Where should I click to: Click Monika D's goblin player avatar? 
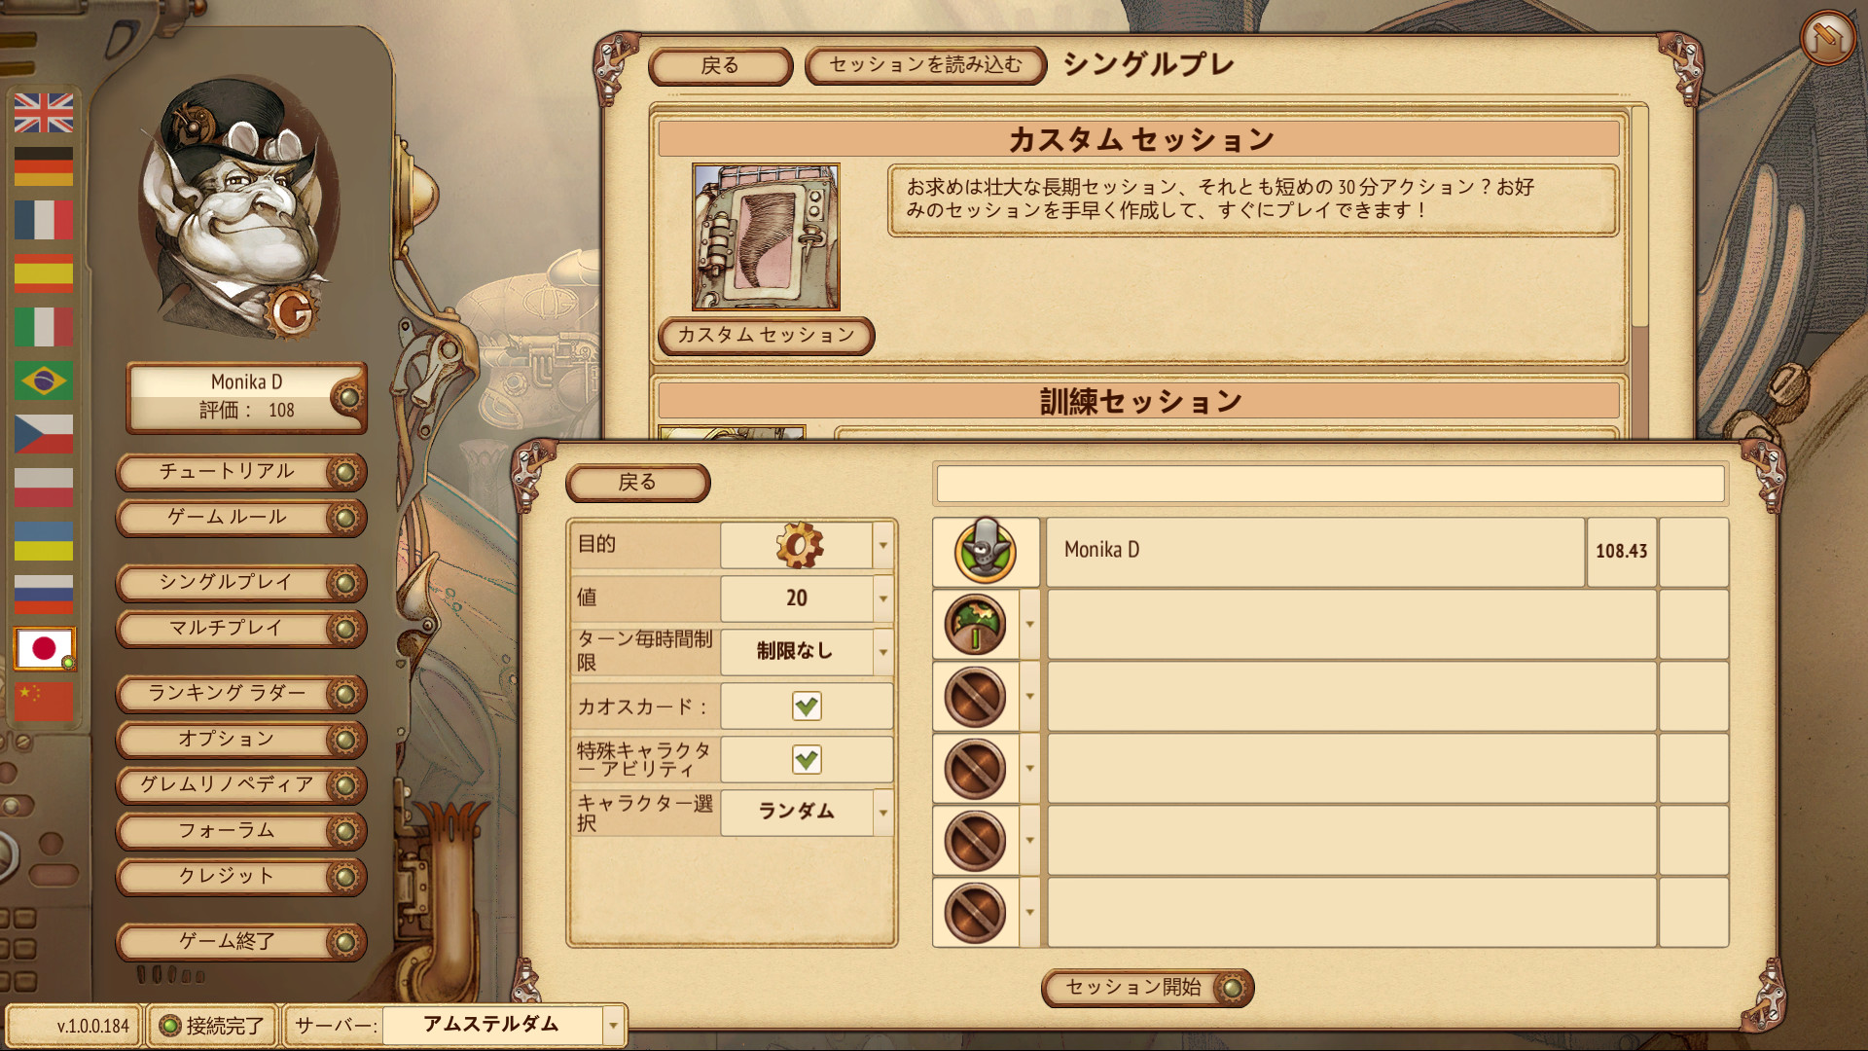pyautogui.click(x=986, y=552)
